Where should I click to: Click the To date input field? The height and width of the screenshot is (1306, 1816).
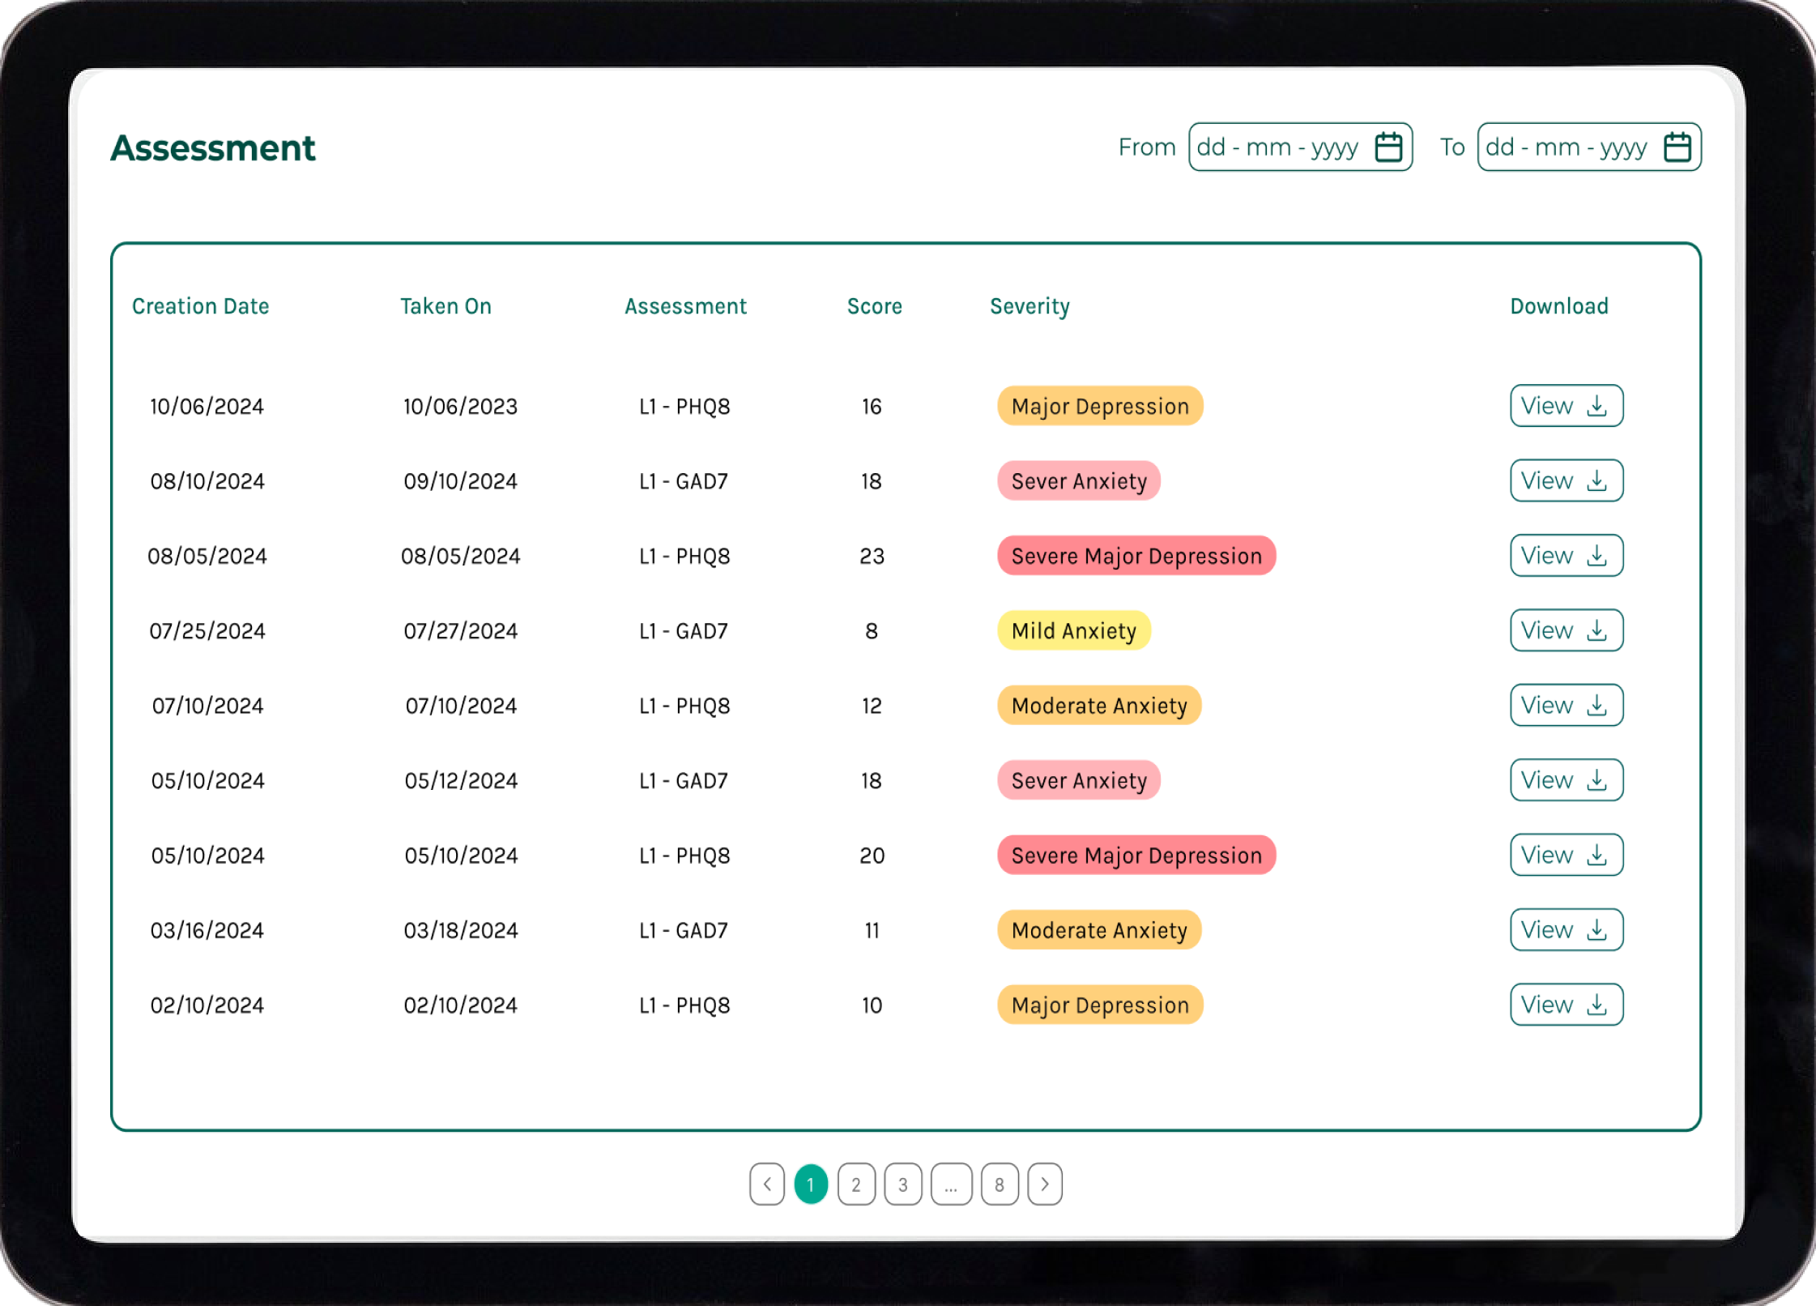point(1567,147)
